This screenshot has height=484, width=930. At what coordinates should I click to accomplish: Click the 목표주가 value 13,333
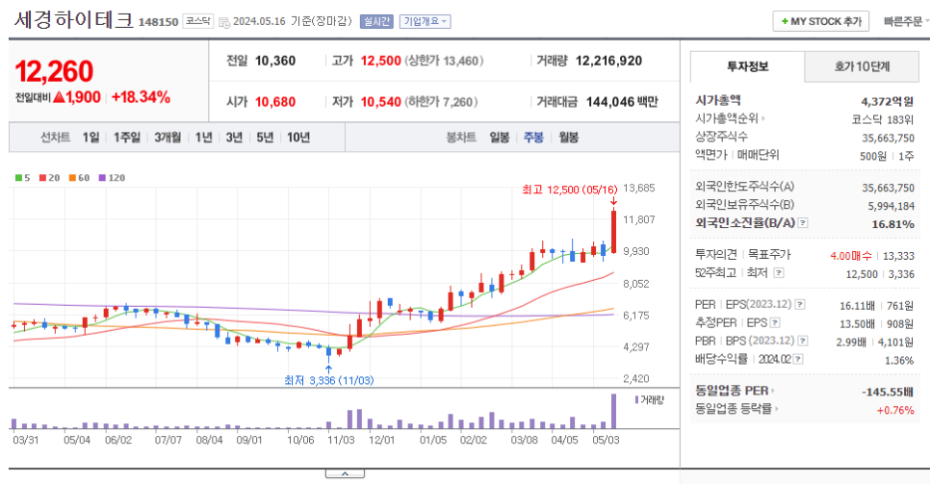[898, 256]
